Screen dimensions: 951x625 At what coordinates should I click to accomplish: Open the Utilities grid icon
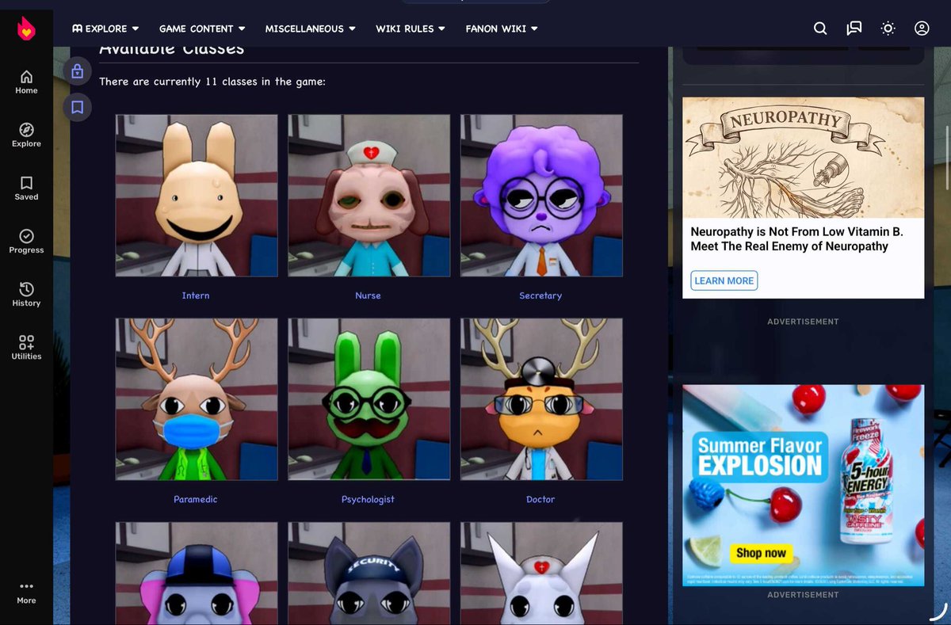coord(26,347)
